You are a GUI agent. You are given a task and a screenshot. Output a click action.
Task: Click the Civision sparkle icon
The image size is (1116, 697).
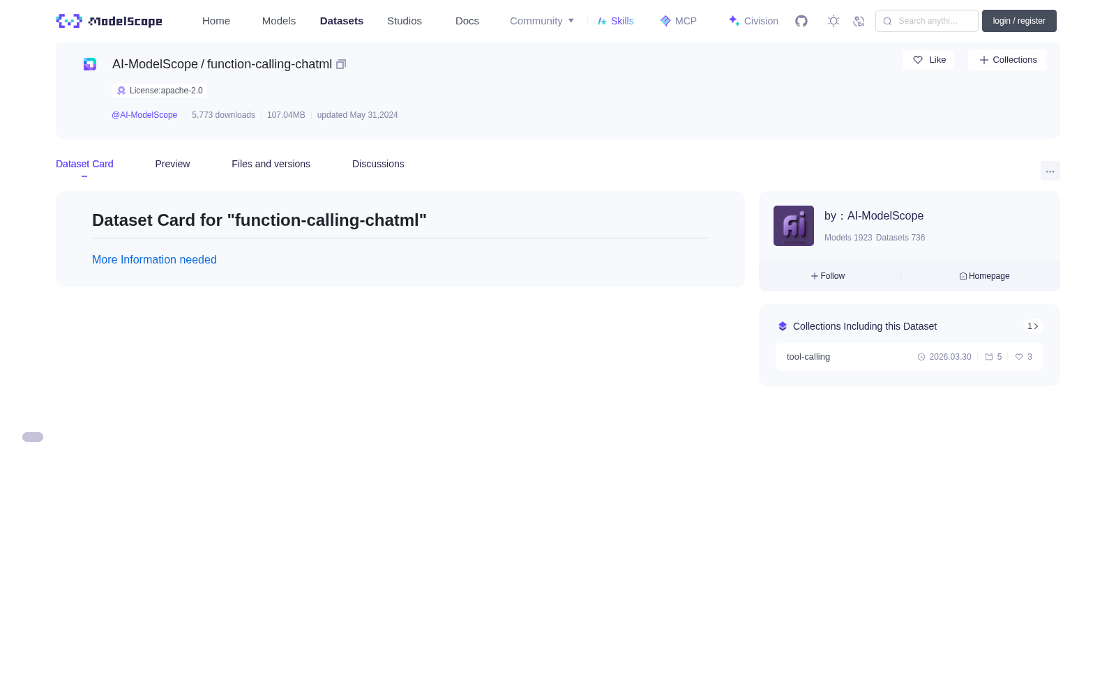click(734, 21)
